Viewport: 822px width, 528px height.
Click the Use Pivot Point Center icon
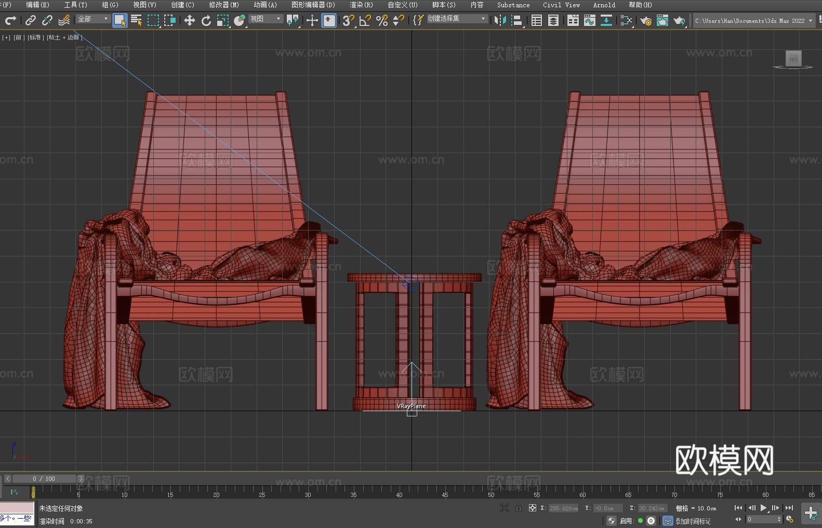coord(293,21)
